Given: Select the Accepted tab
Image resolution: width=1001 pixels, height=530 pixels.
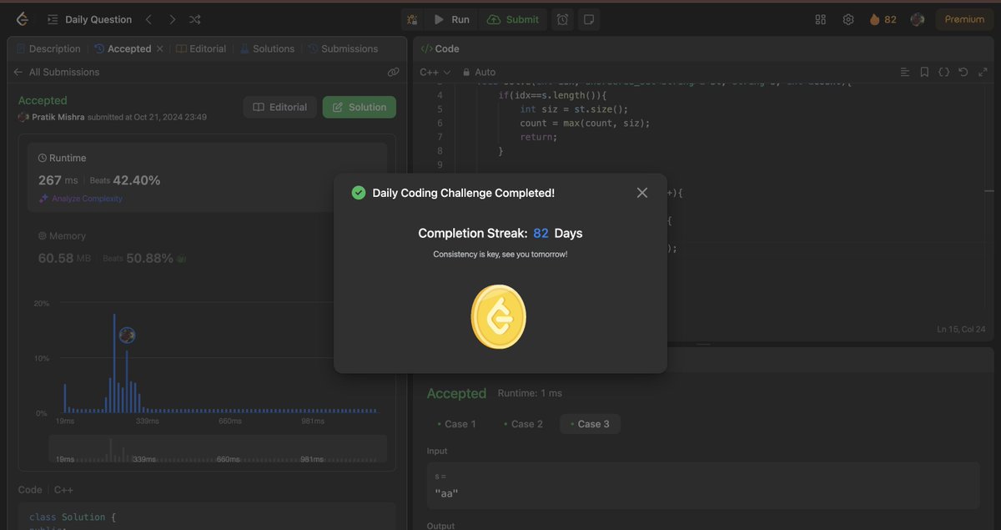Looking at the screenshot, I should coord(123,48).
